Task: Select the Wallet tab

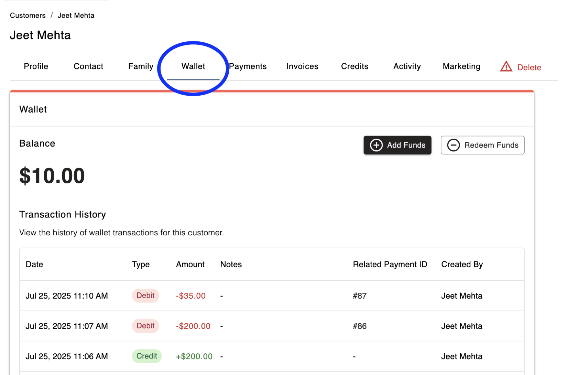Action: tap(193, 66)
